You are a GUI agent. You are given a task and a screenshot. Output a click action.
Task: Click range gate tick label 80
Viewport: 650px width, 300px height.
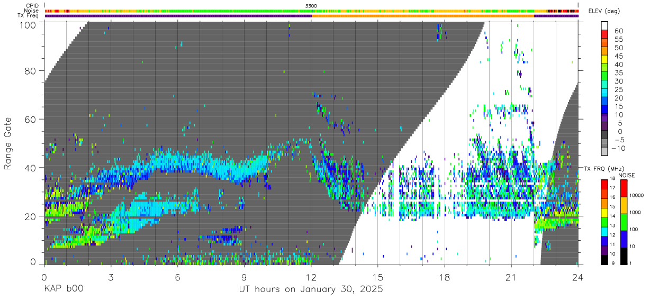[31, 71]
